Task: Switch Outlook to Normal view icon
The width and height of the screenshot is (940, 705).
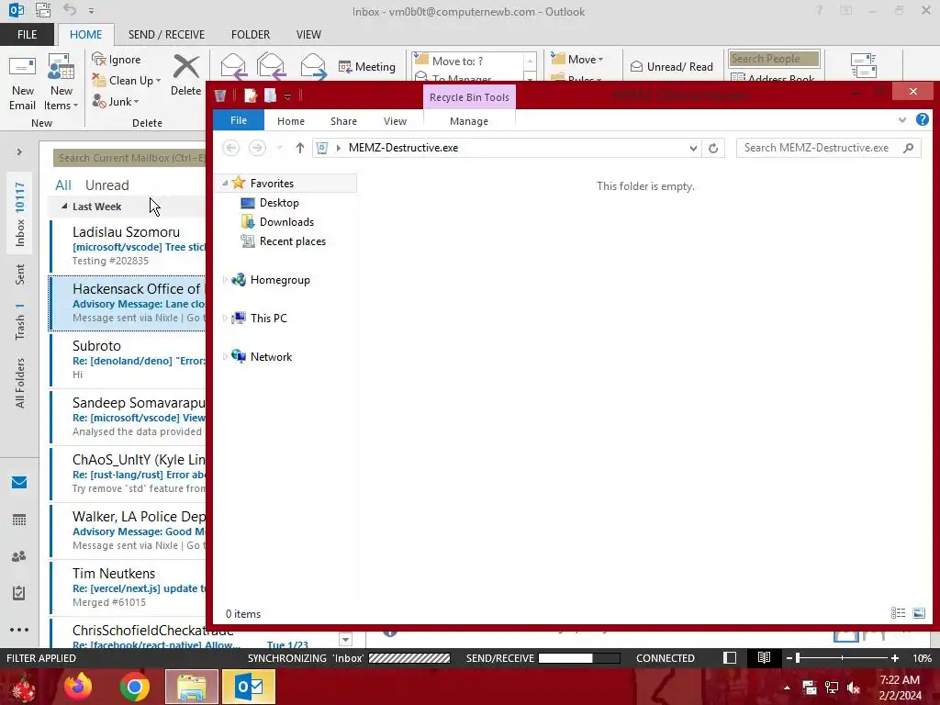Action: pos(730,658)
